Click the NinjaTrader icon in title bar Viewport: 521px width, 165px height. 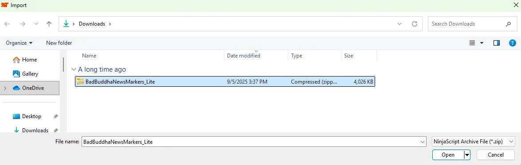(4, 5)
